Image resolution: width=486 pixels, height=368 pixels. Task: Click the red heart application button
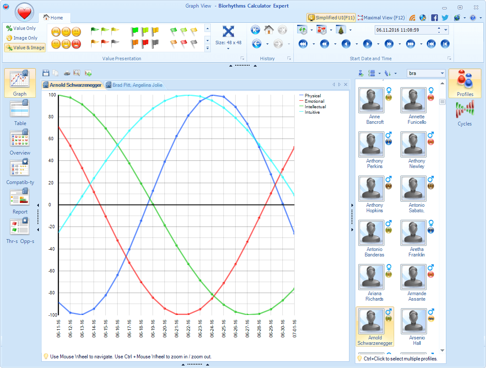pos(24,12)
